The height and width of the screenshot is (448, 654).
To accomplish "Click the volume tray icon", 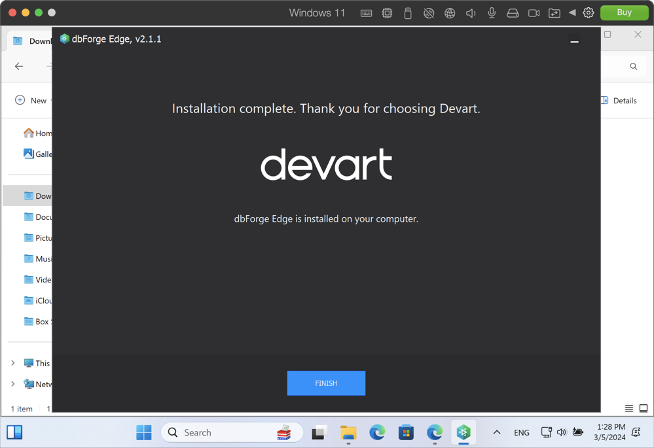I will (x=562, y=432).
